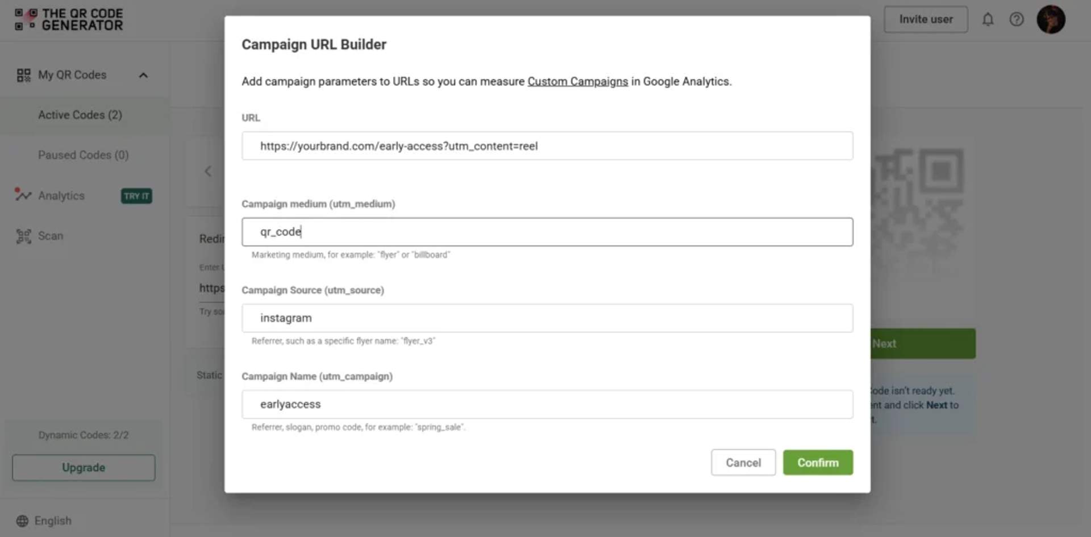Click the globe language icon
This screenshot has height=537, width=1091.
[x=22, y=521]
